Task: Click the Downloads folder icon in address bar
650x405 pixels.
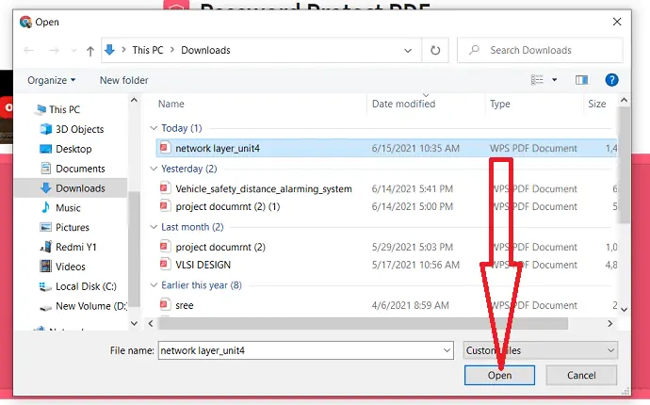Action: (110, 50)
